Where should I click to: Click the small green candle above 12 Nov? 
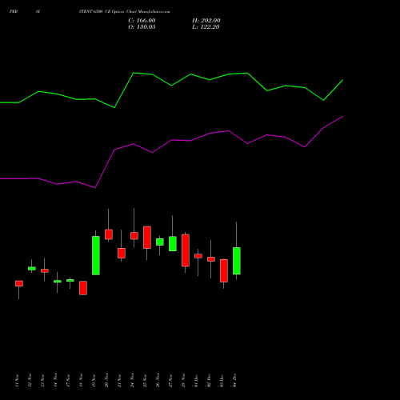tap(32, 269)
